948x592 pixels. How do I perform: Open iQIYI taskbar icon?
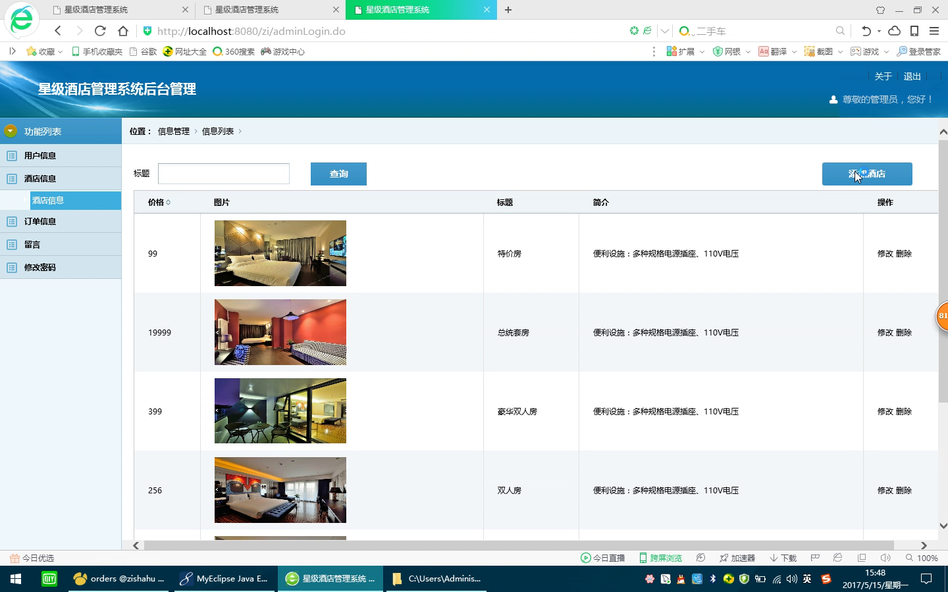49,579
